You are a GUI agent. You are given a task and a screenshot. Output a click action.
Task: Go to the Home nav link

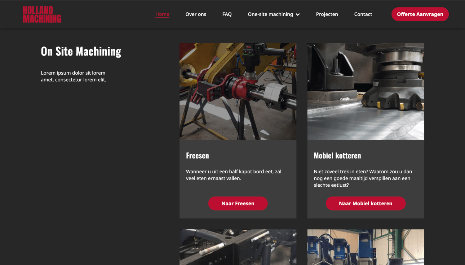[x=162, y=14]
